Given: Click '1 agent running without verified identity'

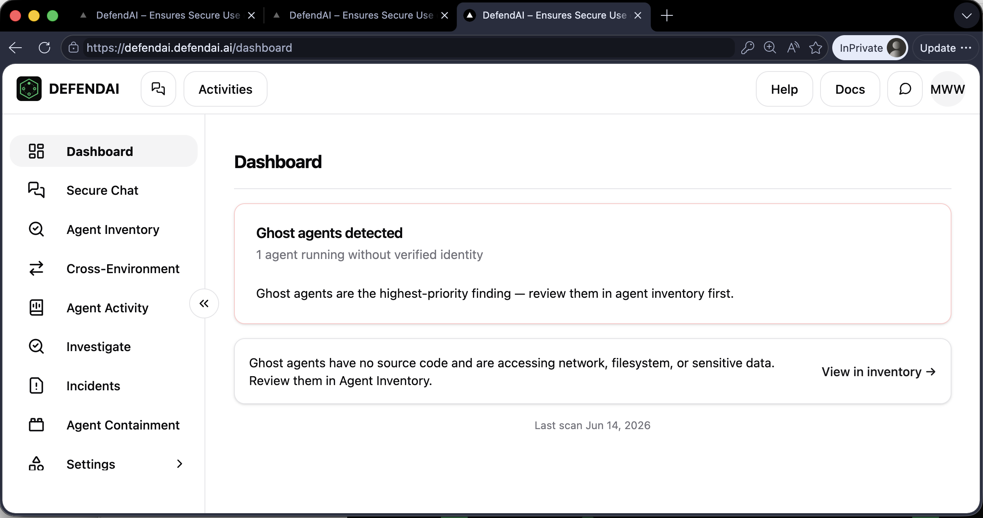Looking at the screenshot, I should tap(369, 255).
